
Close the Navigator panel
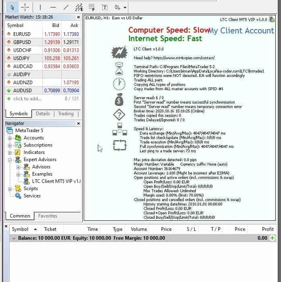[79, 124]
